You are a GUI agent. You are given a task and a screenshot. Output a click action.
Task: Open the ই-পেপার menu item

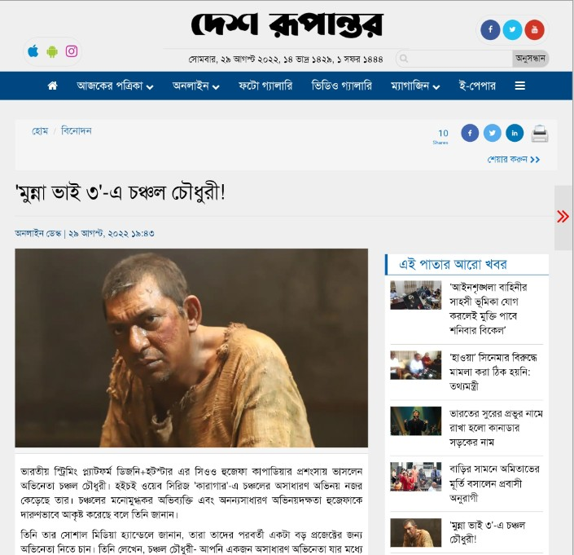click(477, 86)
